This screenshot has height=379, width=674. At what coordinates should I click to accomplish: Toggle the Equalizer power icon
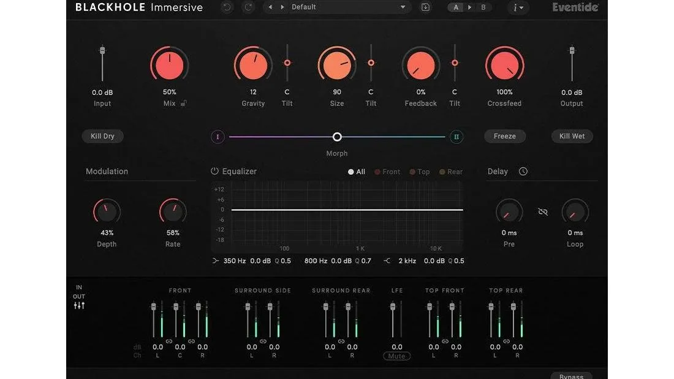tap(214, 170)
